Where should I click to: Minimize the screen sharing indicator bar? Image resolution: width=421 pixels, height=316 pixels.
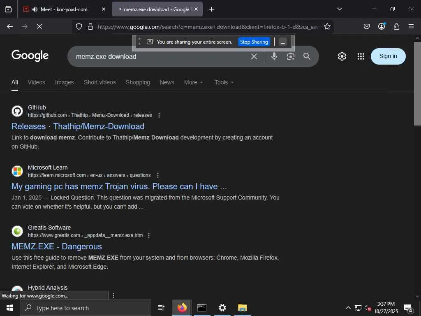[x=283, y=42]
